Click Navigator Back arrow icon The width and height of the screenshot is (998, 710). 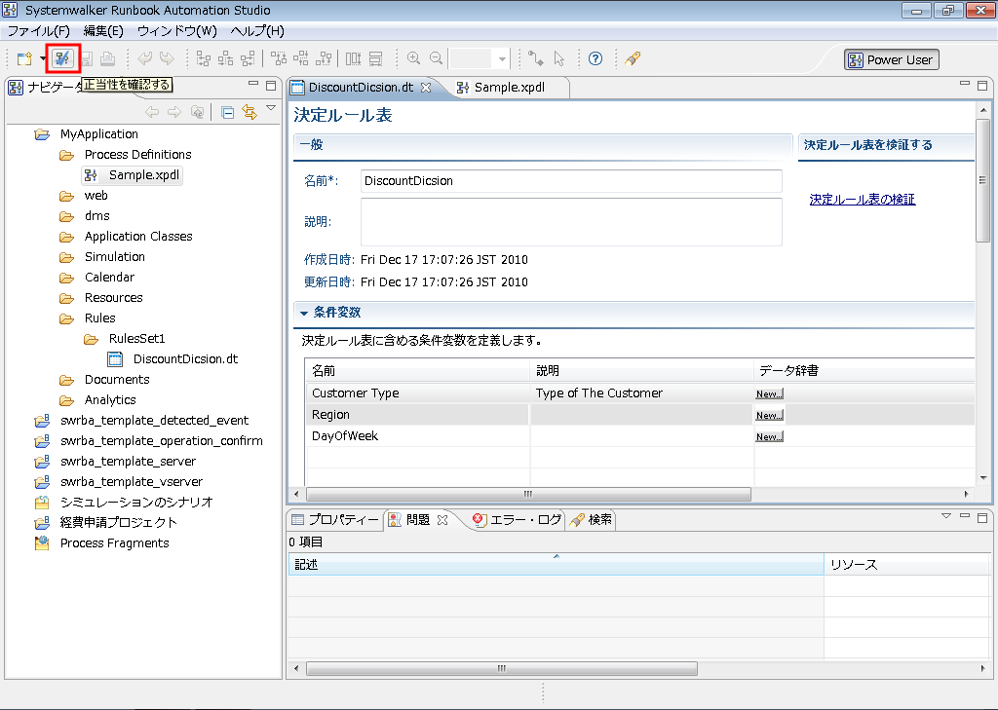tap(151, 113)
